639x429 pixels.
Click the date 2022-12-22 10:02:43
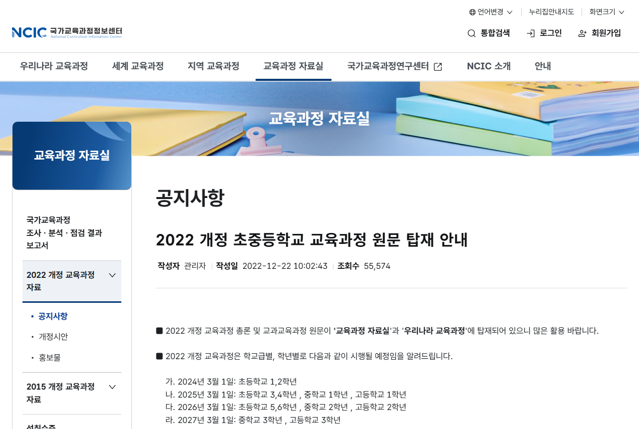tap(285, 266)
